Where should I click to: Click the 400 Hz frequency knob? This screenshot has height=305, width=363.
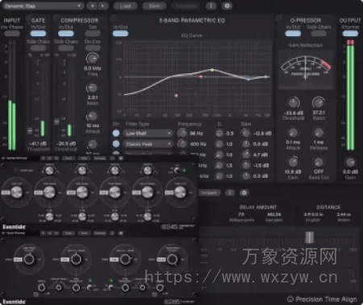(x=182, y=144)
